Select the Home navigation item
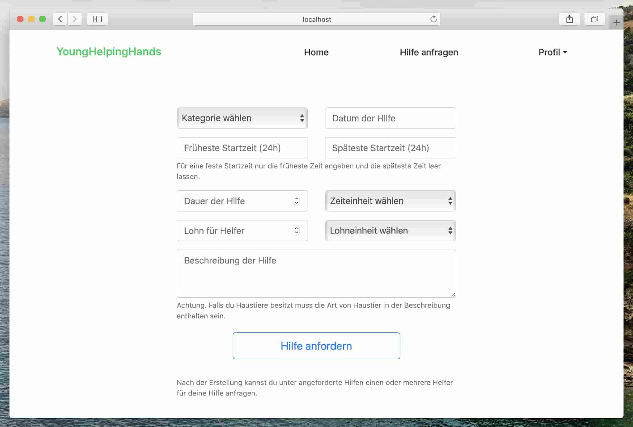The height and width of the screenshot is (427, 633). point(316,52)
